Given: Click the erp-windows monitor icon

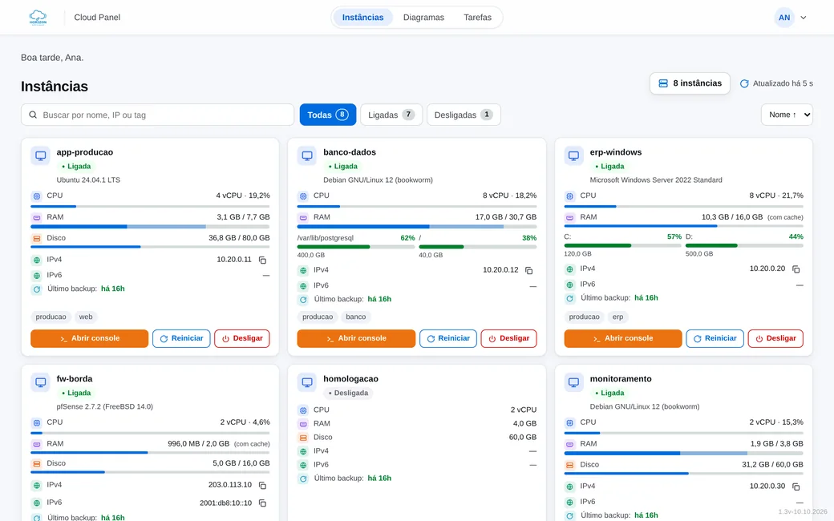Looking at the screenshot, I should pyautogui.click(x=573, y=155).
